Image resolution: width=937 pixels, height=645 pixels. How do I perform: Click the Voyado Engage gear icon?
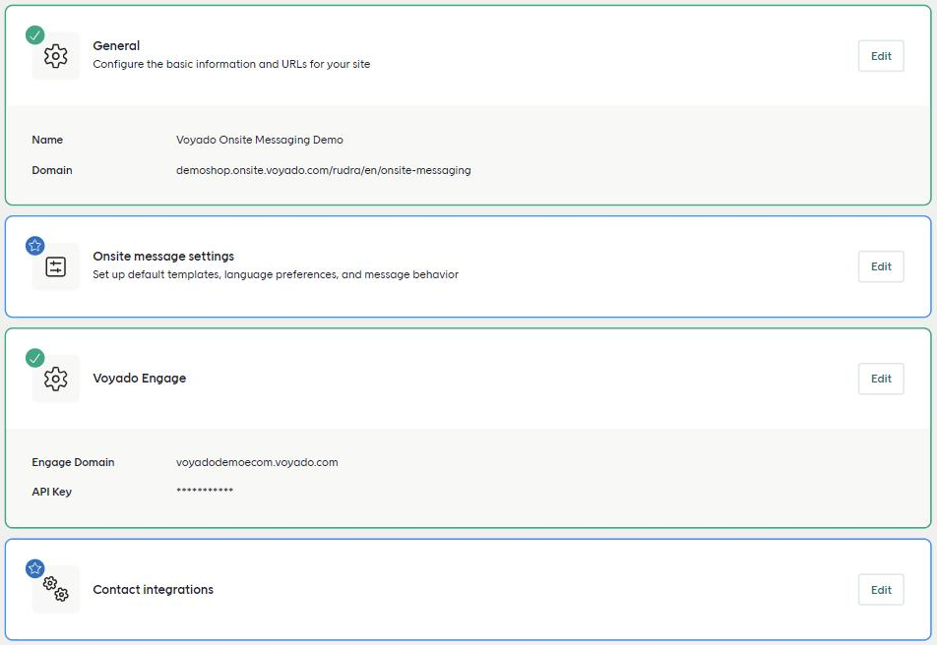pos(55,379)
